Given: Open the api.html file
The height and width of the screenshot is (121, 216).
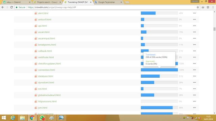Looking at the screenshot, I should 43,26.
